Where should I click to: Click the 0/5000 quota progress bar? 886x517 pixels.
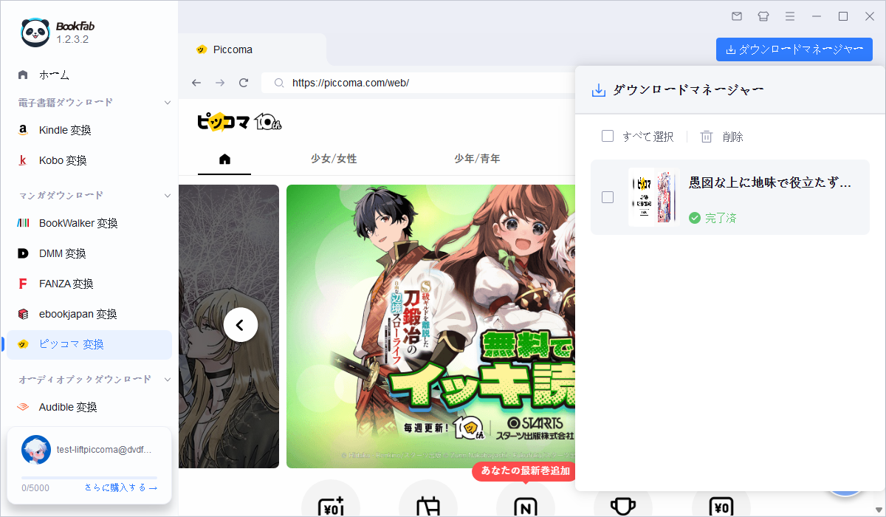tap(89, 478)
